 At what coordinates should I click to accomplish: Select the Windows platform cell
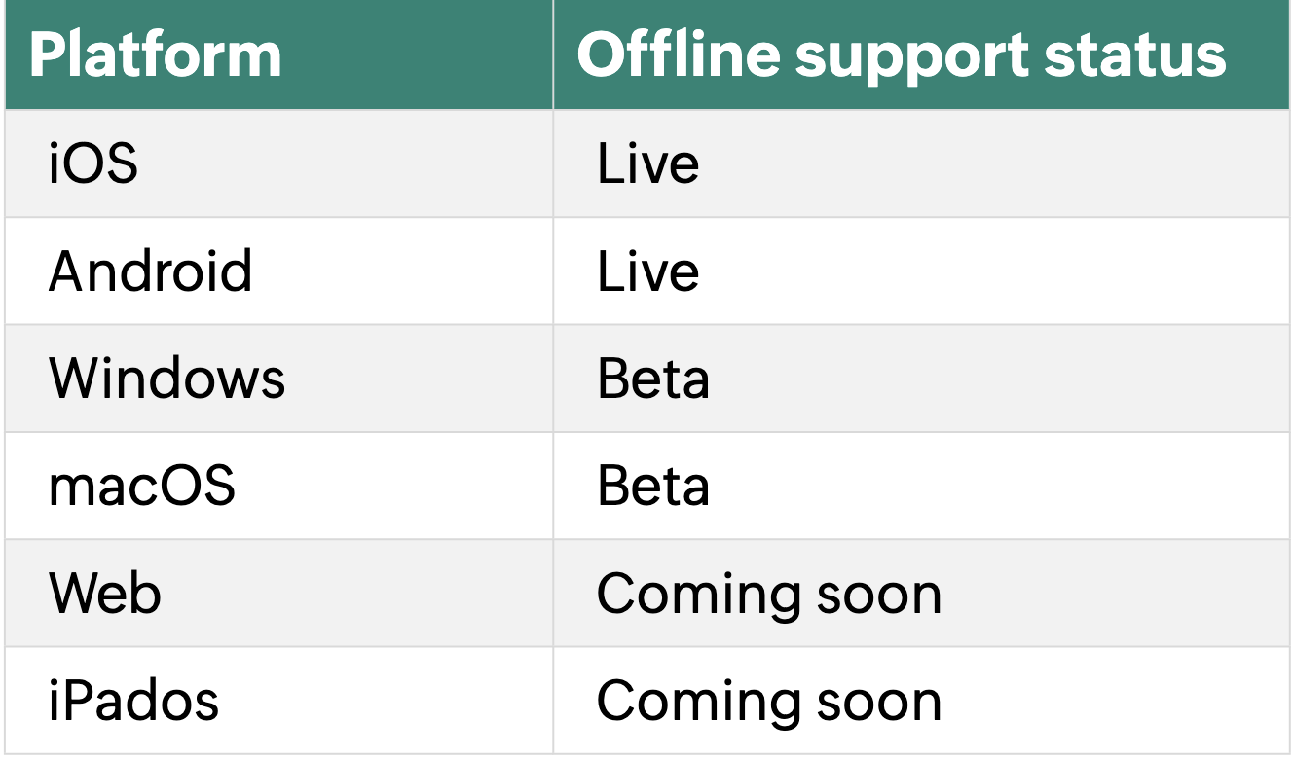279,379
